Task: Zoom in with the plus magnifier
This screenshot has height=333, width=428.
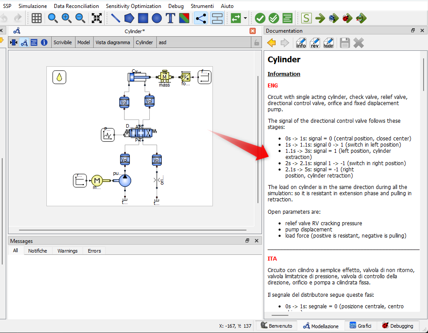Action: tap(66, 18)
